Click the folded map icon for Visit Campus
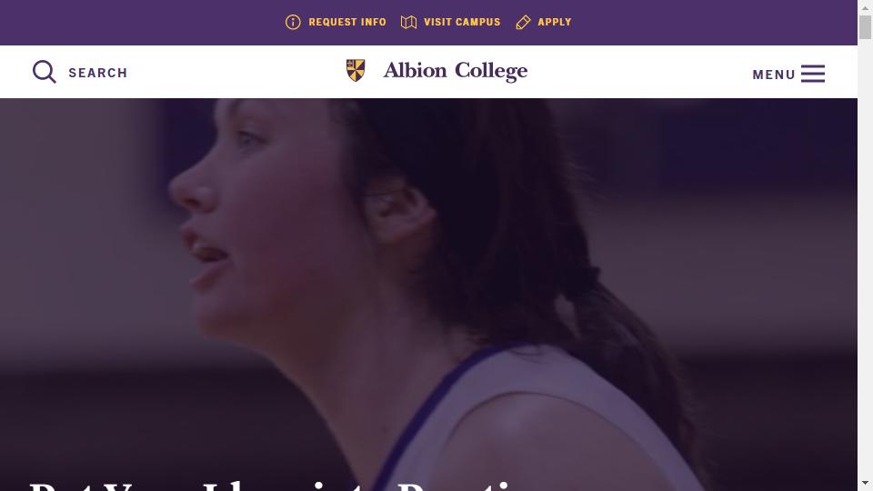873x491 pixels. pyautogui.click(x=408, y=22)
